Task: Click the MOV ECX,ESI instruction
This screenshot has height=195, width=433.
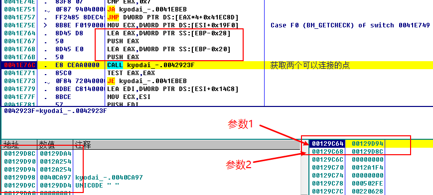Action: coord(129,97)
